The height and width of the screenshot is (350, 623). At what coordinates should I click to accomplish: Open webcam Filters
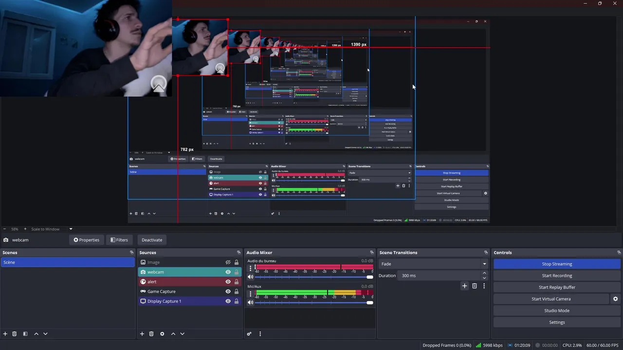point(119,240)
